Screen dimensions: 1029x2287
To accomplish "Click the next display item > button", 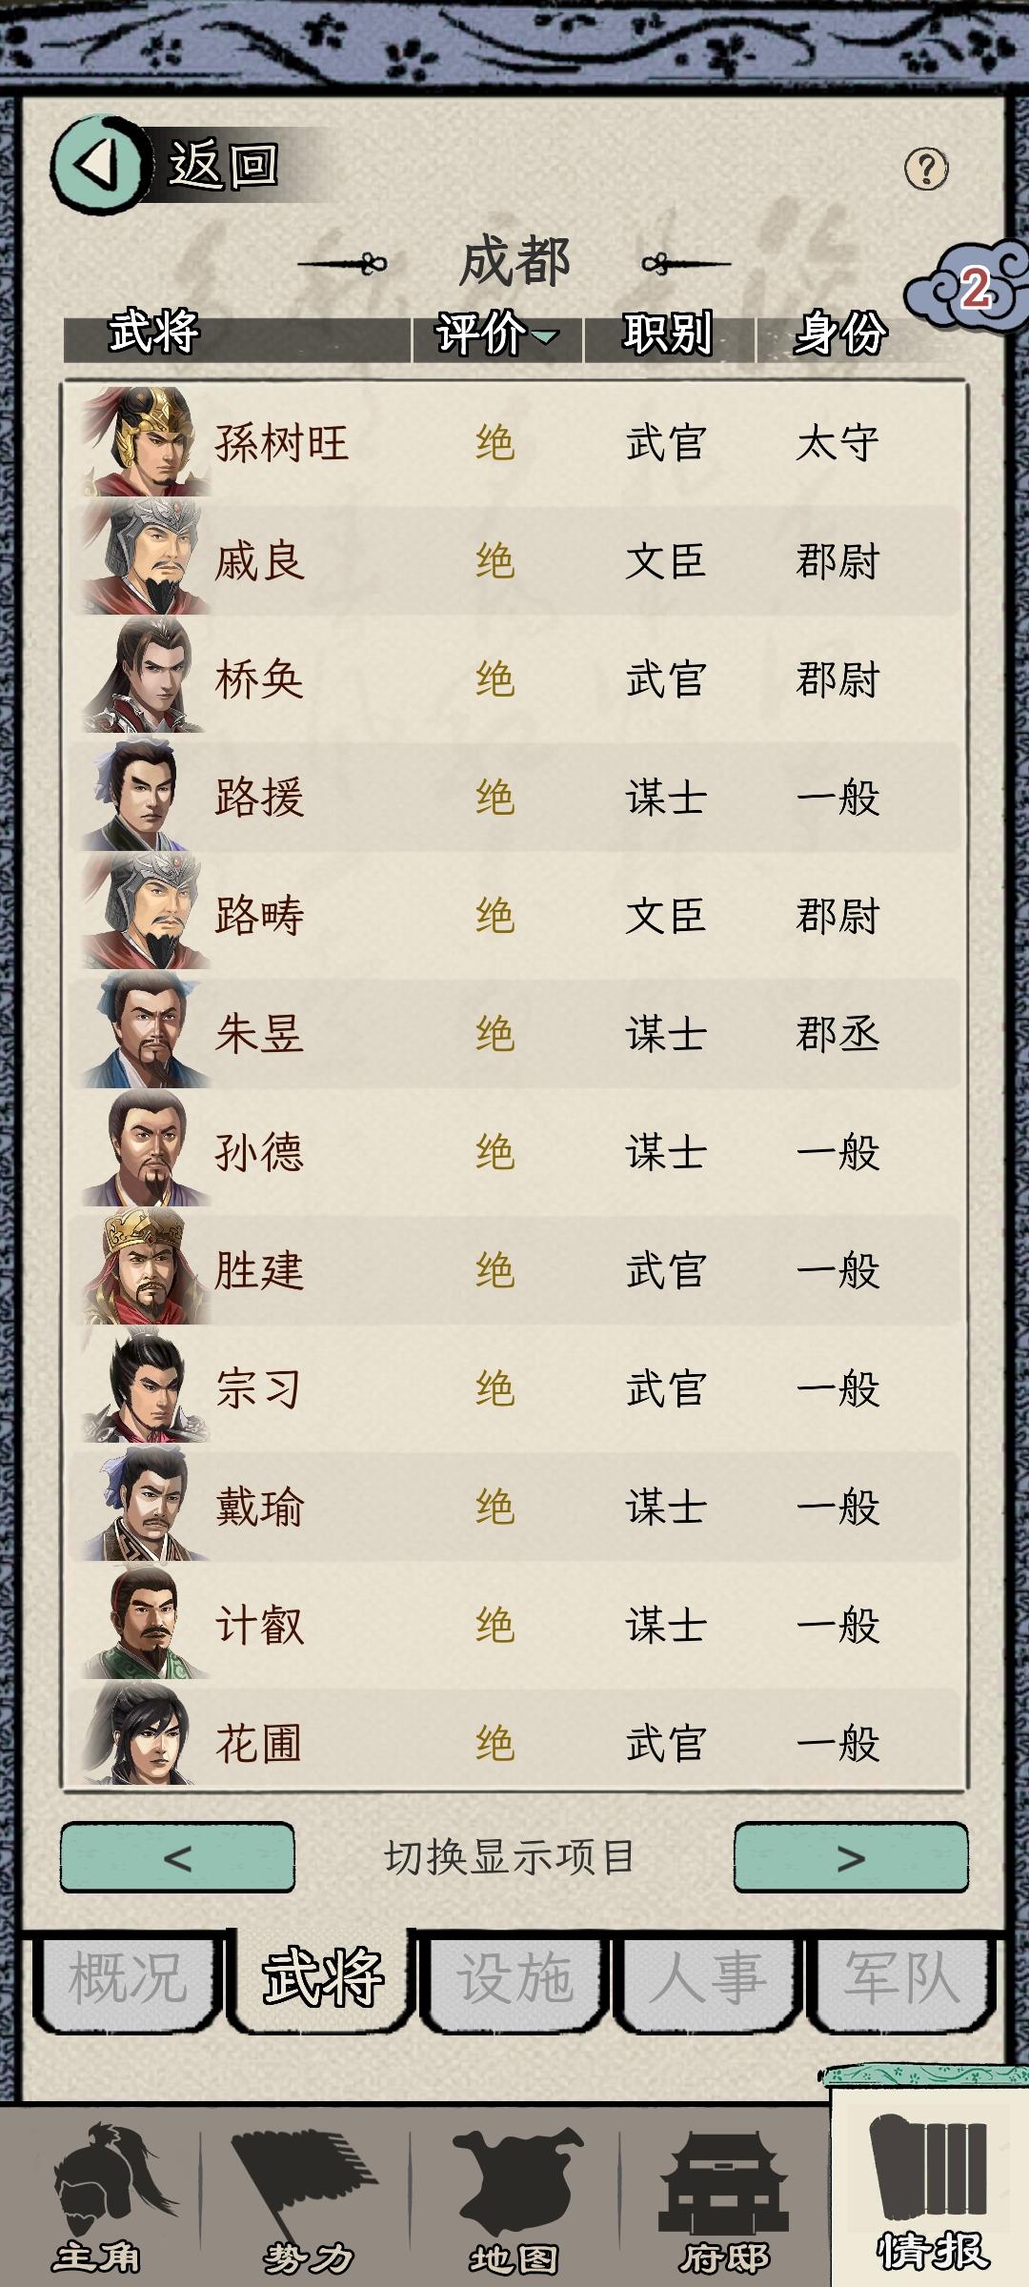I will click(851, 1857).
